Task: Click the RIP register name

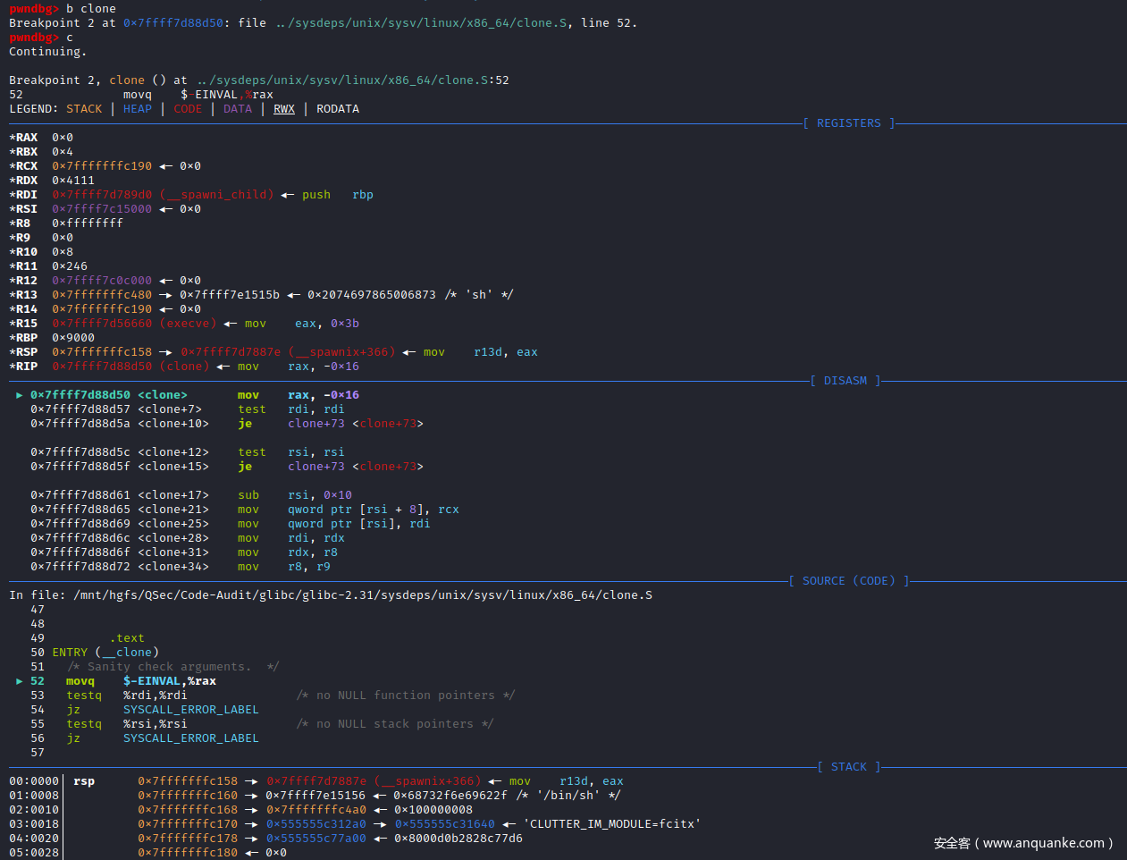Action: (26, 367)
